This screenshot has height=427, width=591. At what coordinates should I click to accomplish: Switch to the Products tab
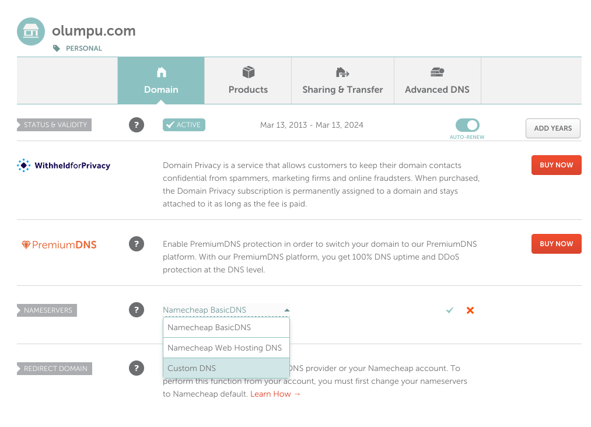click(x=247, y=80)
